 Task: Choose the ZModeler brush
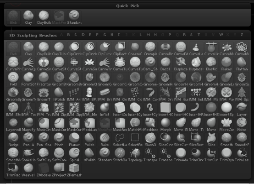pos(44,170)
